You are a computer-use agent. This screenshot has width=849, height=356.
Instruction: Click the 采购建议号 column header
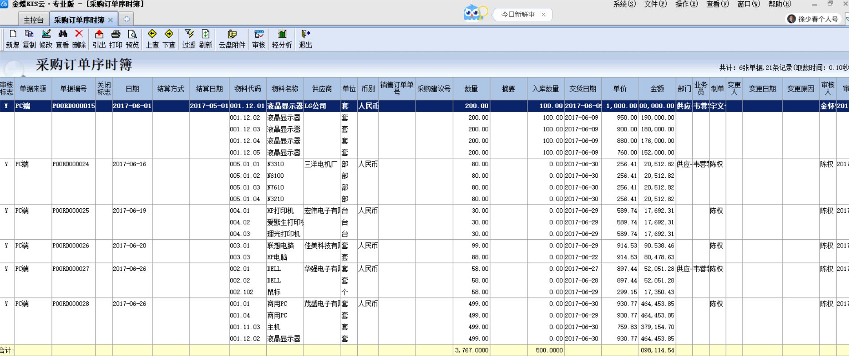434,89
